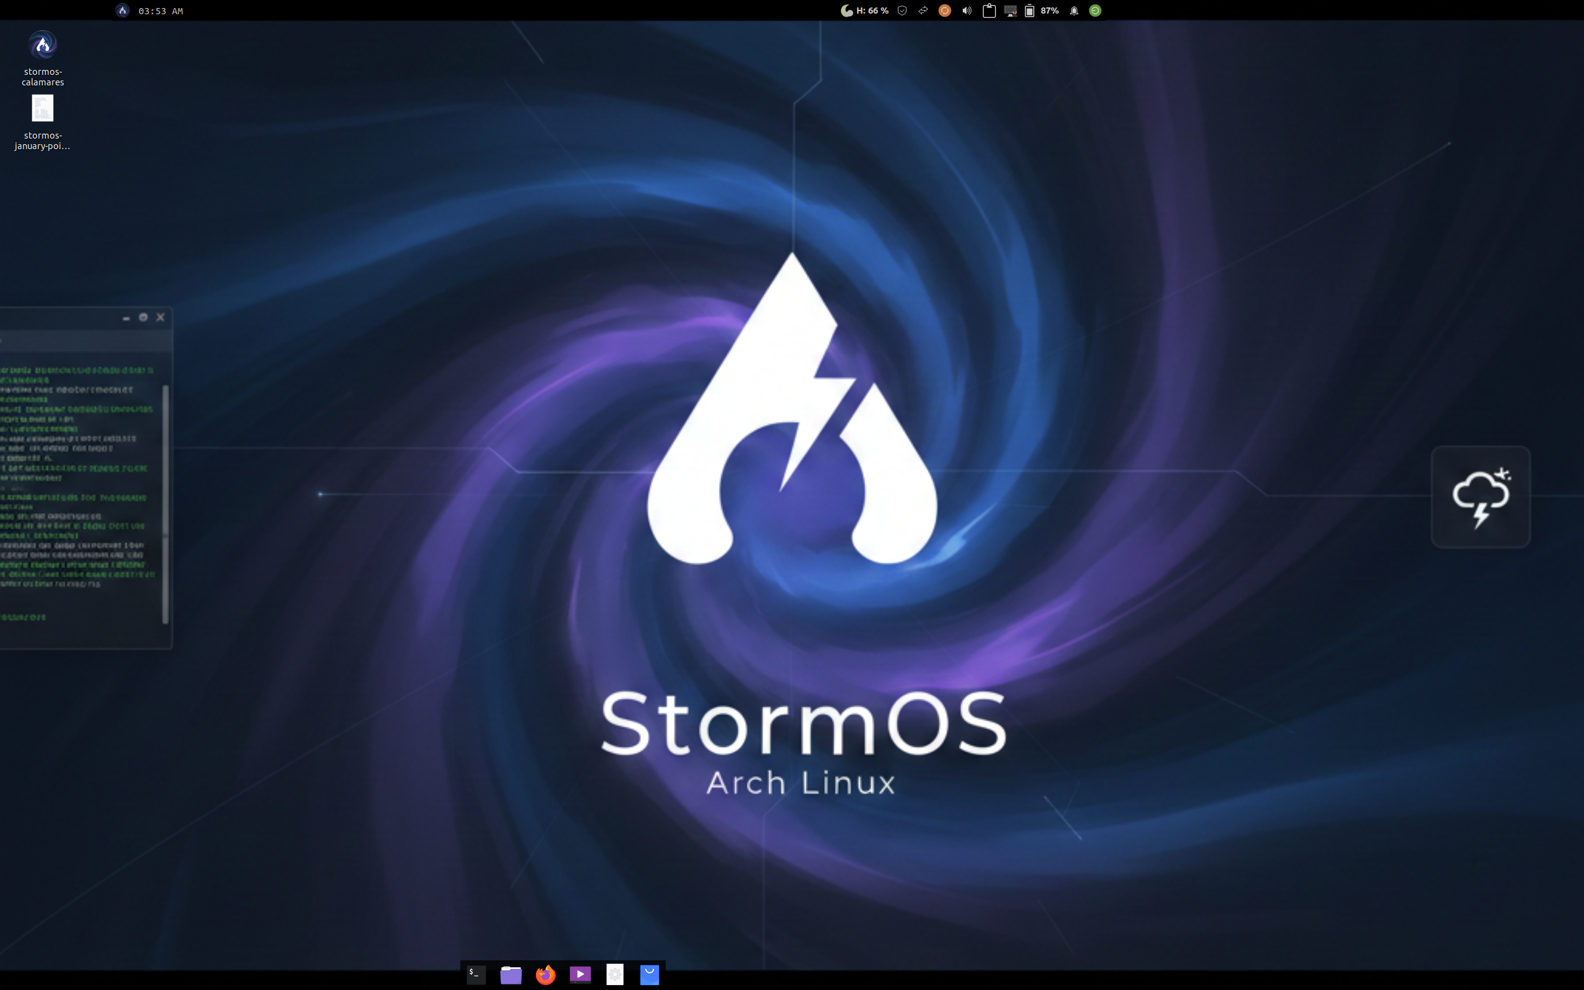
Task: Click the shield security tray icon
Action: click(902, 11)
